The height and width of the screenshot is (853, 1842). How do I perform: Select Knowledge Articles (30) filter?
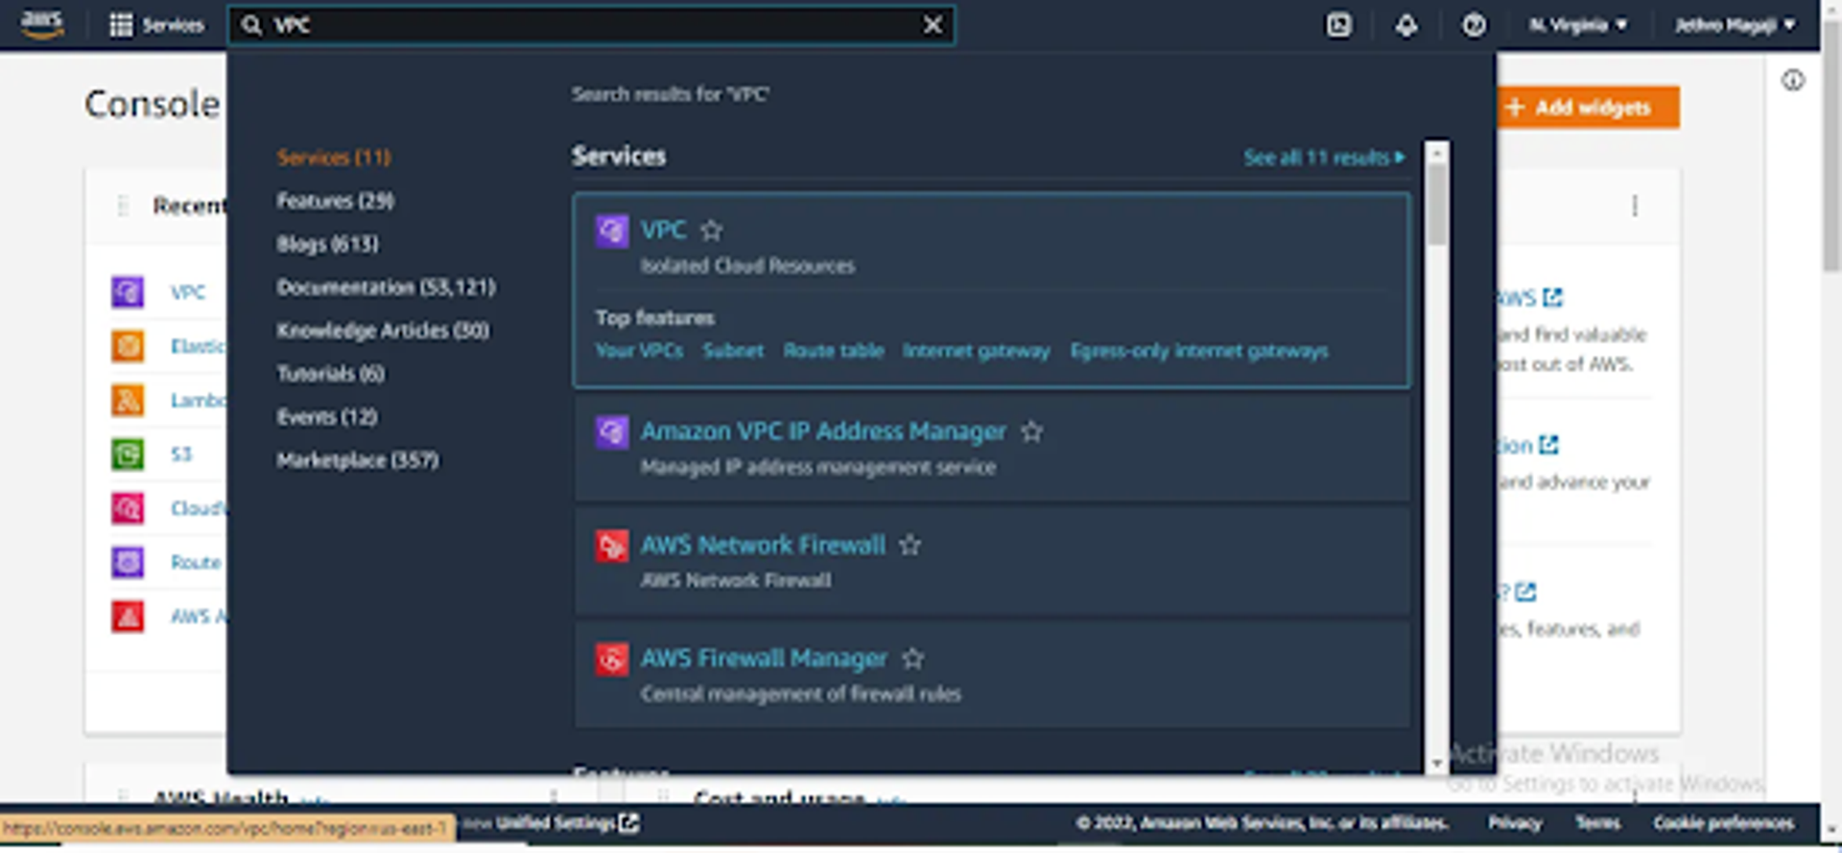[x=383, y=330]
